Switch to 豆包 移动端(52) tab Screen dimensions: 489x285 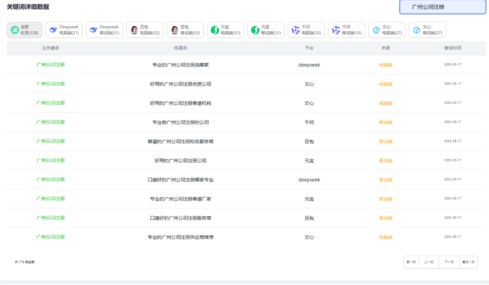(185, 30)
